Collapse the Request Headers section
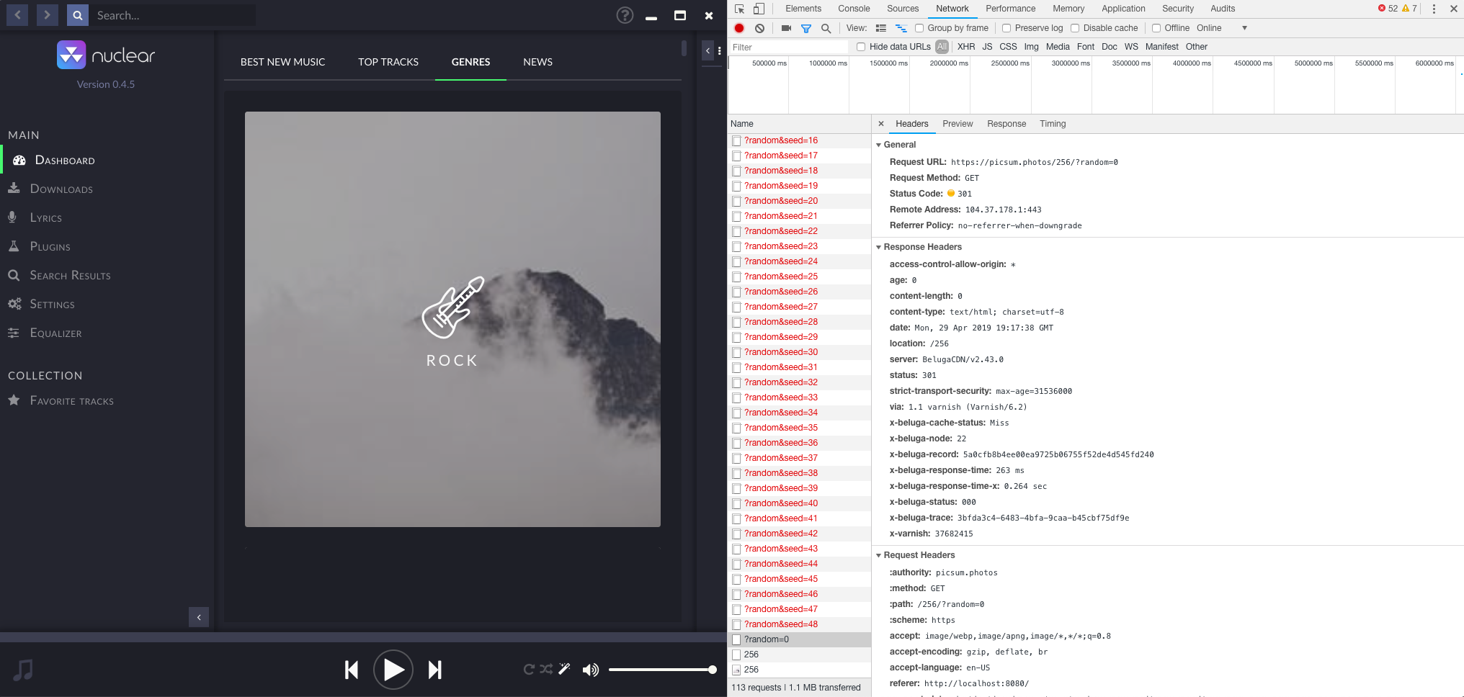The width and height of the screenshot is (1464, 697). (879, 555)
